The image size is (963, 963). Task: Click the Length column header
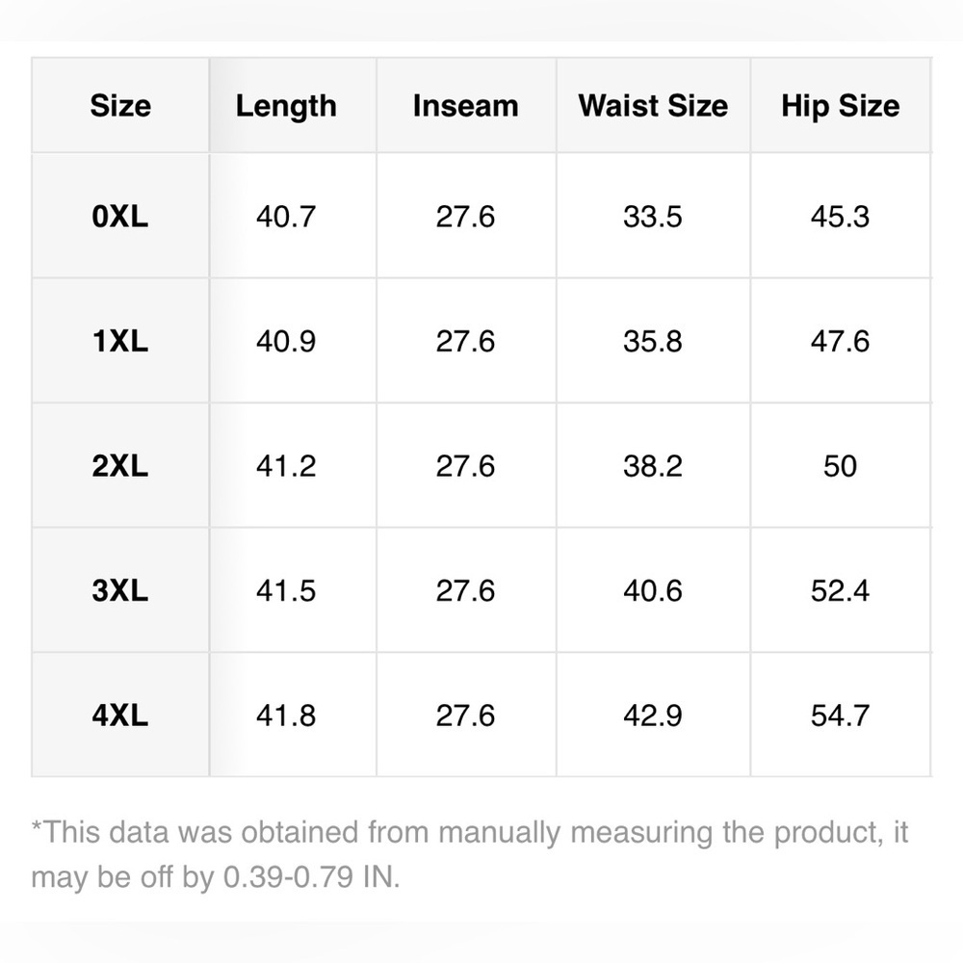286,106
